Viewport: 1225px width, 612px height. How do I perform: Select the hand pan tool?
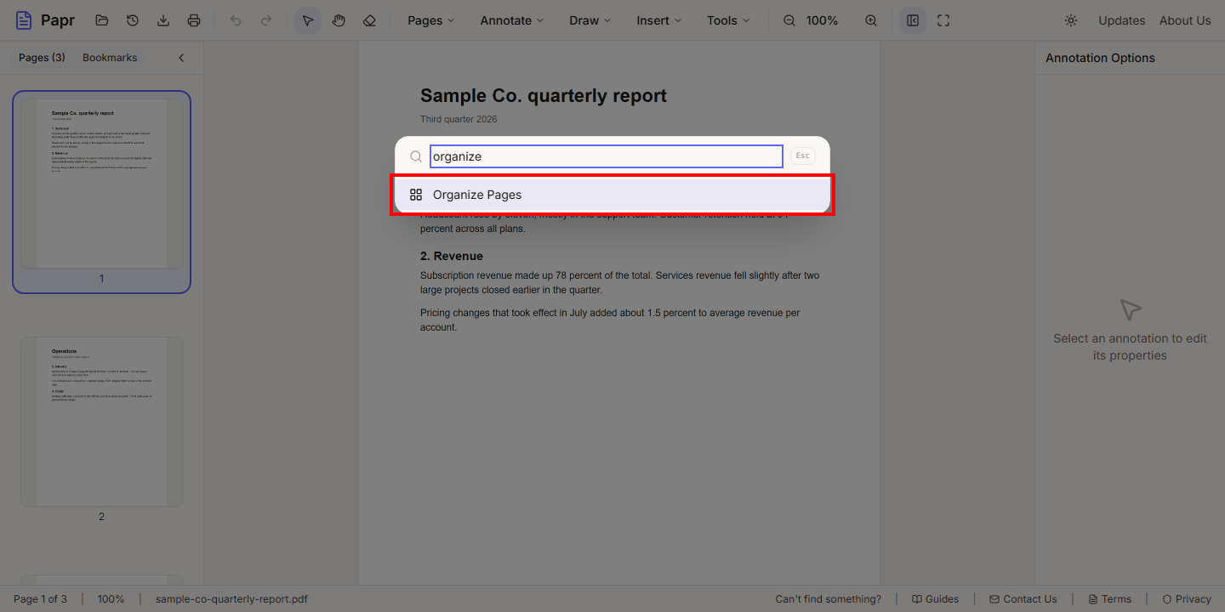(339, 20)
